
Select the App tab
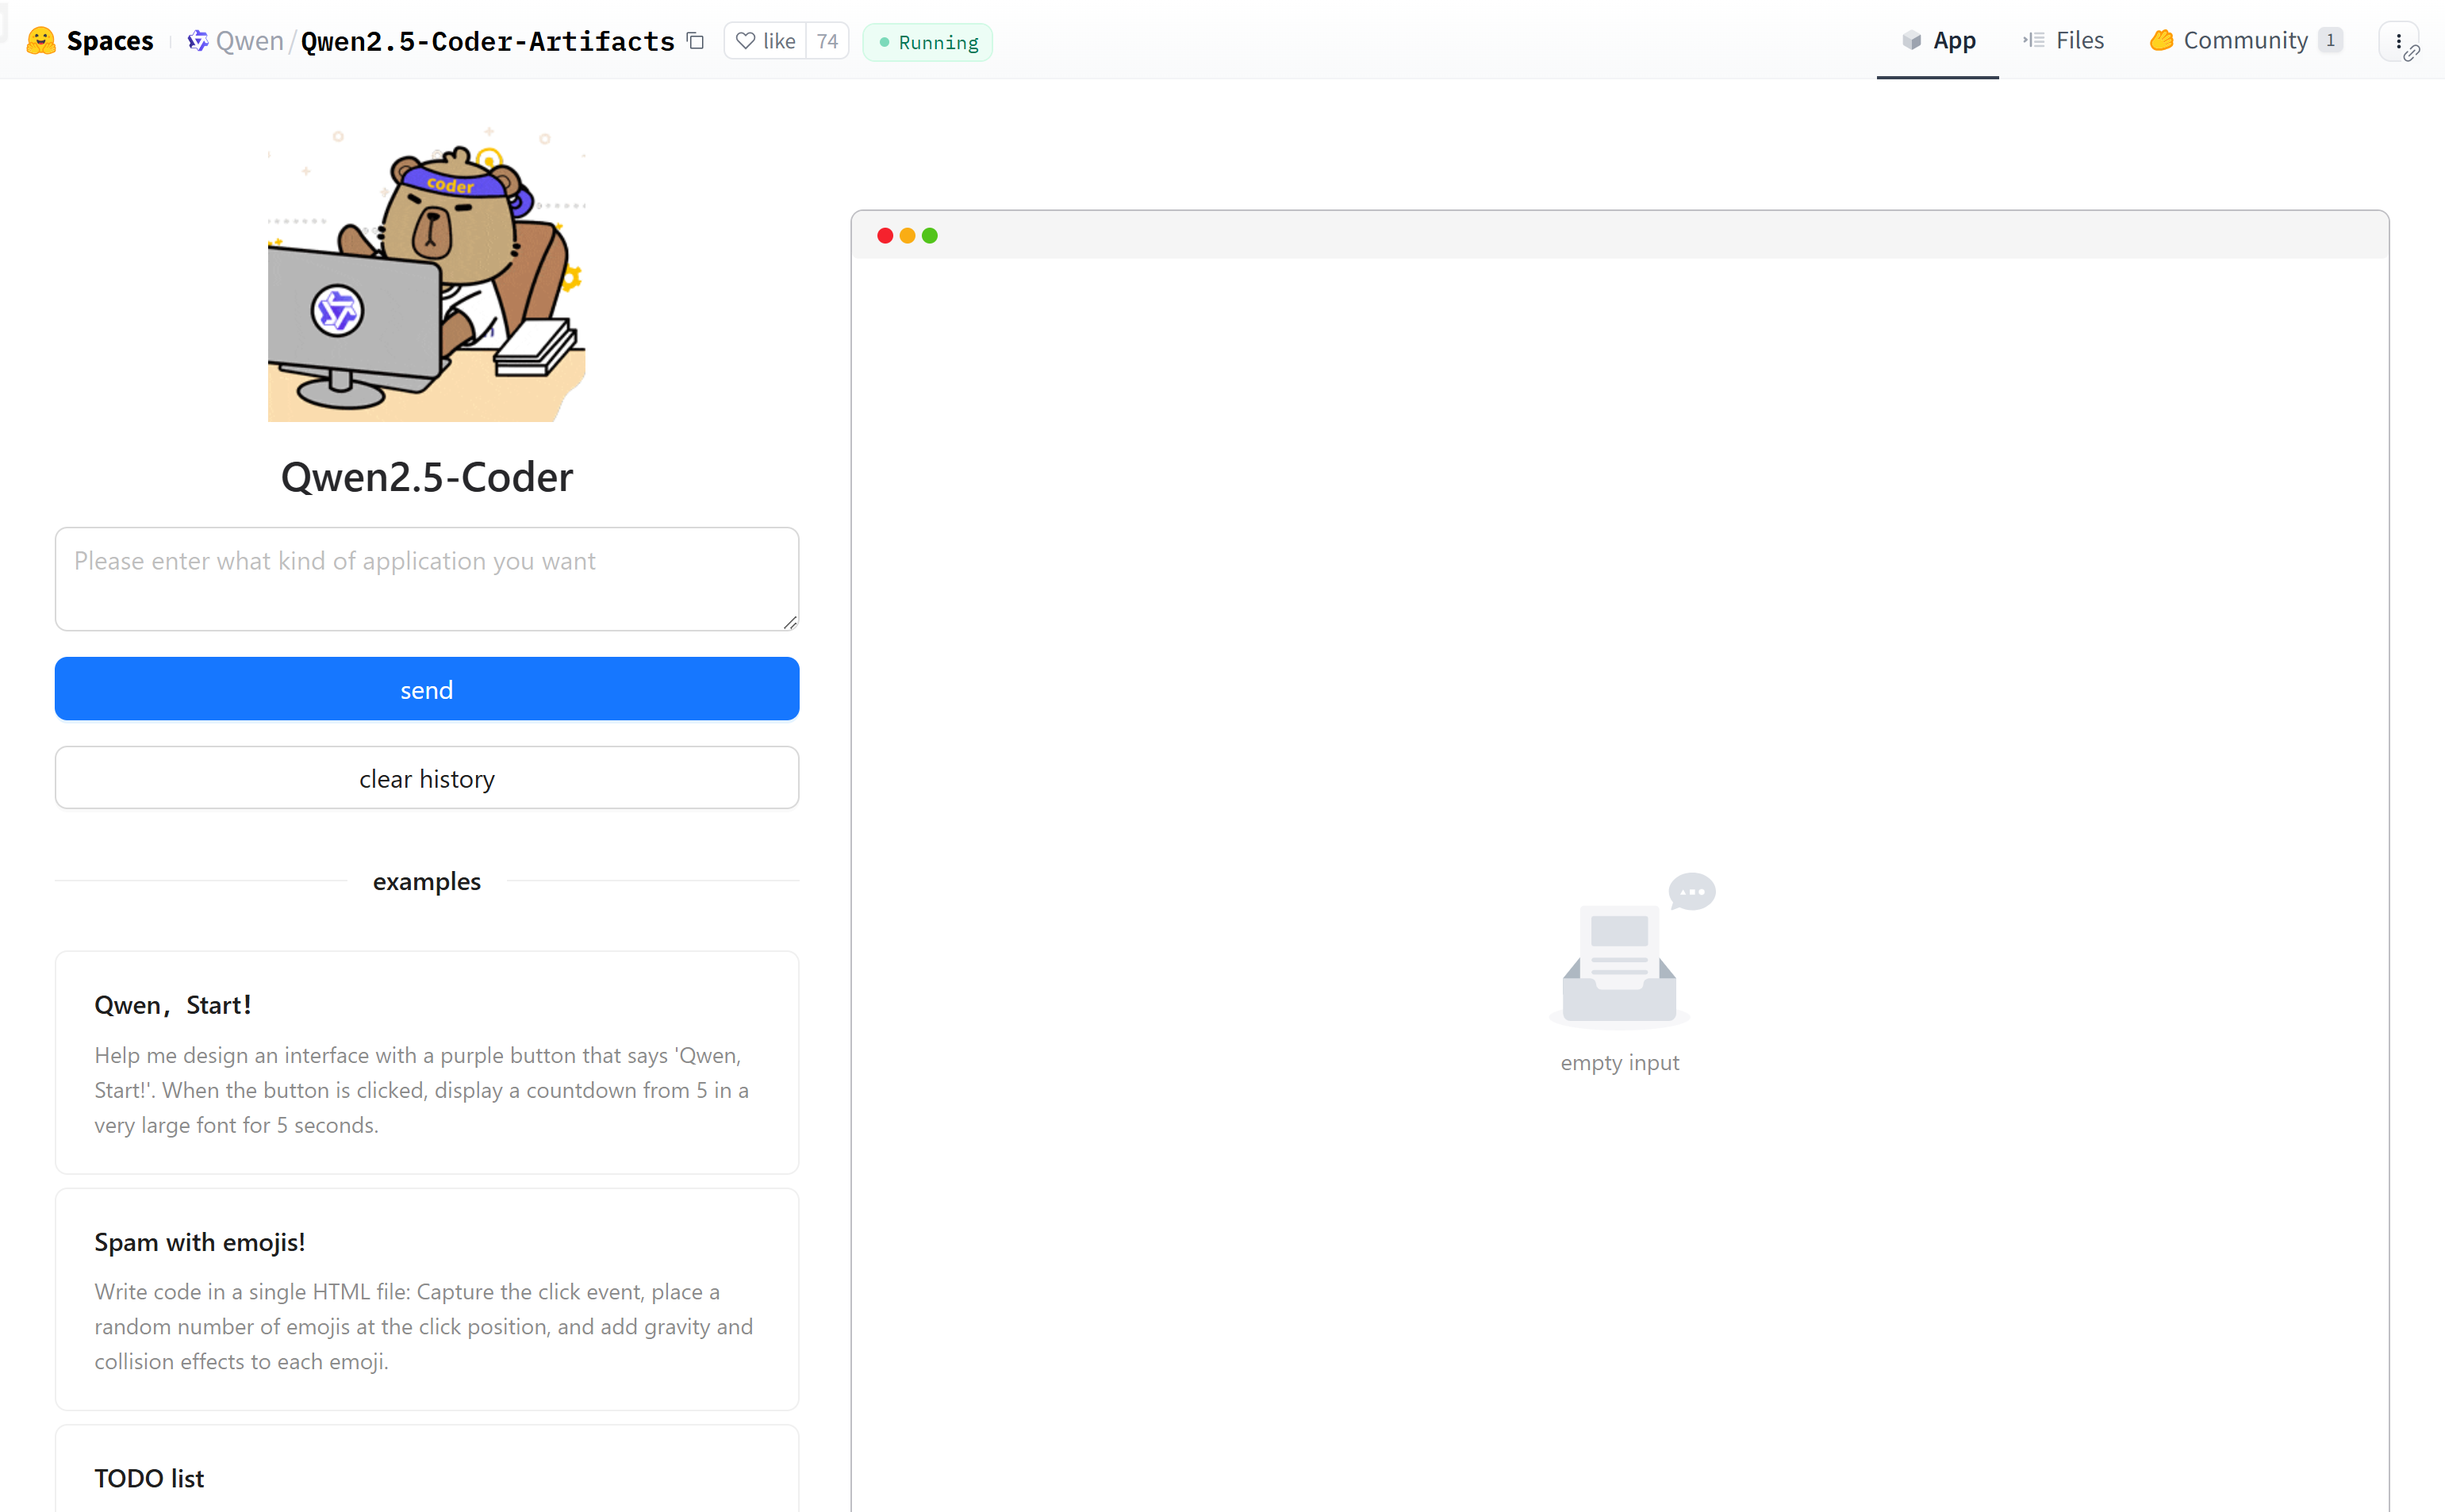coord(1938,41)
